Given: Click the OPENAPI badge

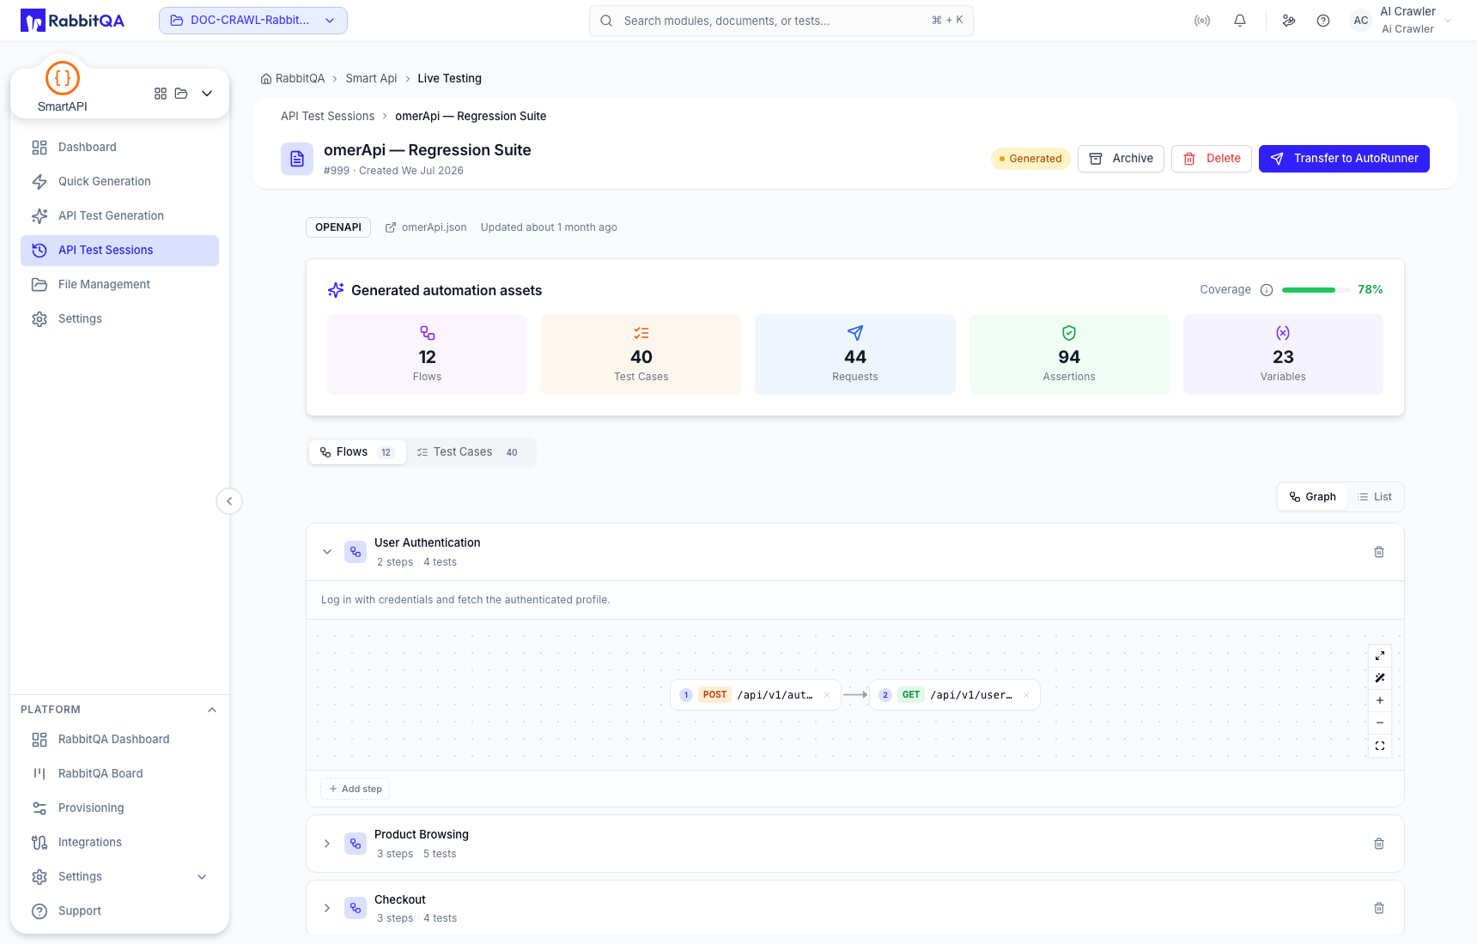Looking at the screenshot, I should 338,227.
